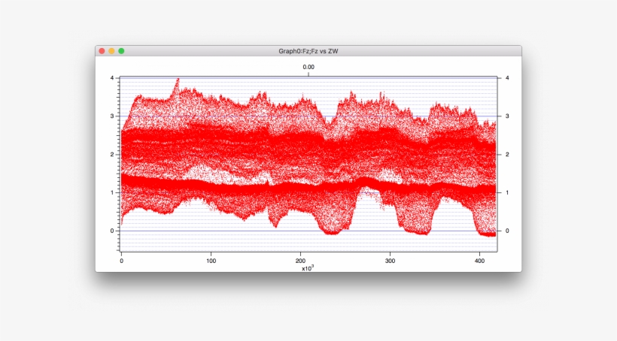Image resolution: width=617 pixels, height=341 pixels.
Task: Select the 0.00 label on top axis
Action: 308,67
